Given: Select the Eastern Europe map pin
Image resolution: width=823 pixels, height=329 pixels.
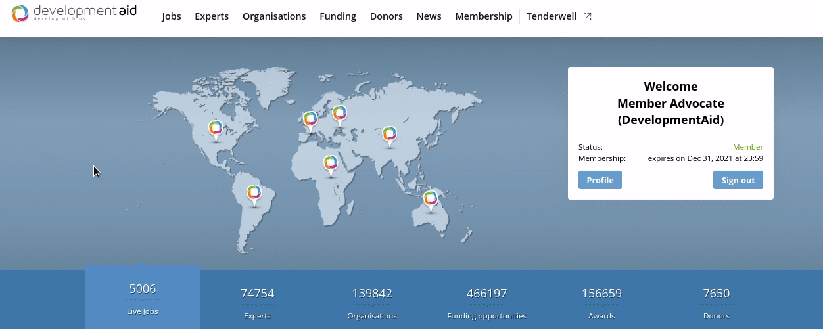Looking at the screenshot, I should [339, 114].
